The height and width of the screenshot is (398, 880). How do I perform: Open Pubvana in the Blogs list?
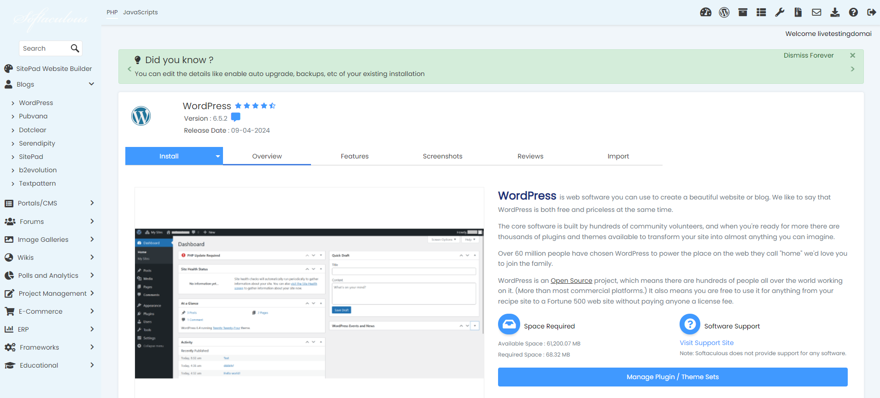click(33, 116)
